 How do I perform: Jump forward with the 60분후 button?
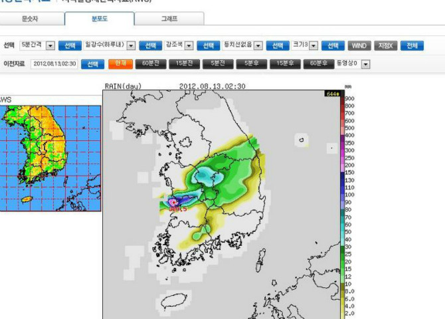[319, 64]
